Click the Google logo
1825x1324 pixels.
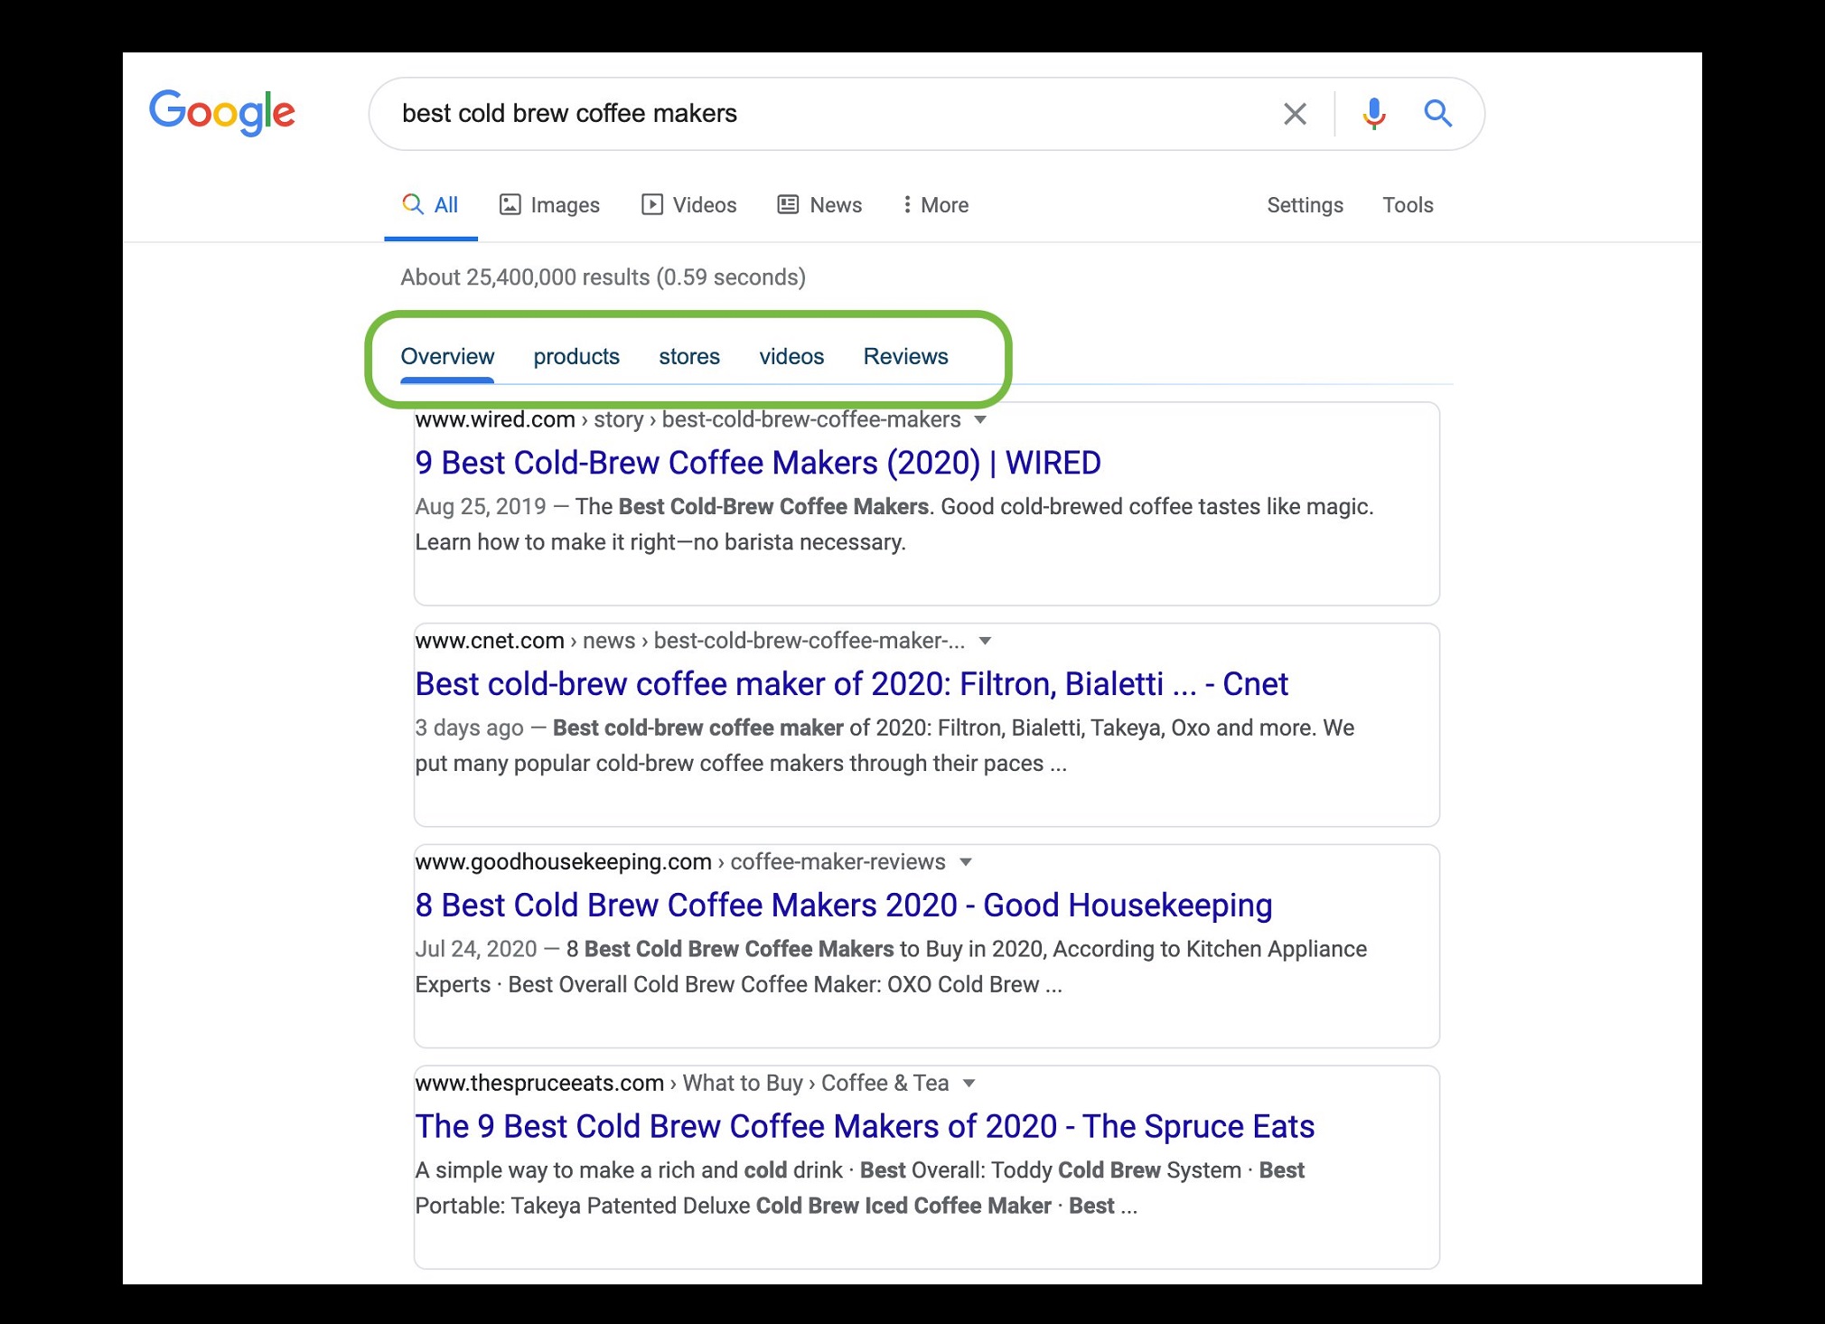tap(222, 112)
